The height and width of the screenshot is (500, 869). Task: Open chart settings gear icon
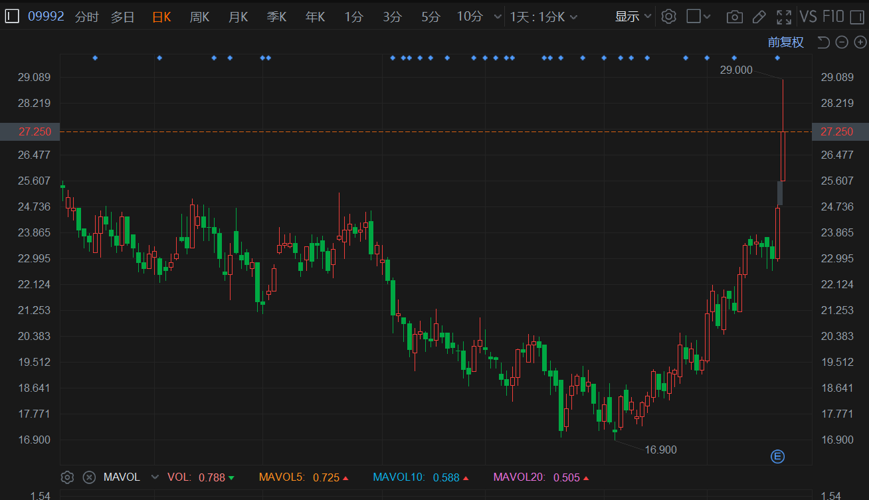(x=669, y=17)
